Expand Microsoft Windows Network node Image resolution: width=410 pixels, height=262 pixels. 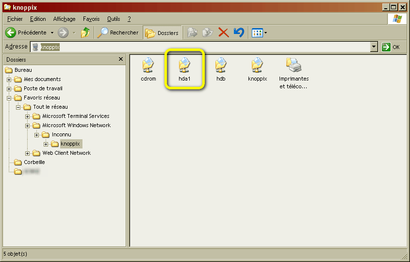pyautogui.click(x=27, y=126)
